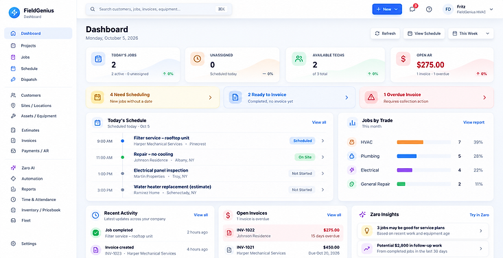Expand the Filter service rooftop unit row chevron

pos(323,141)
